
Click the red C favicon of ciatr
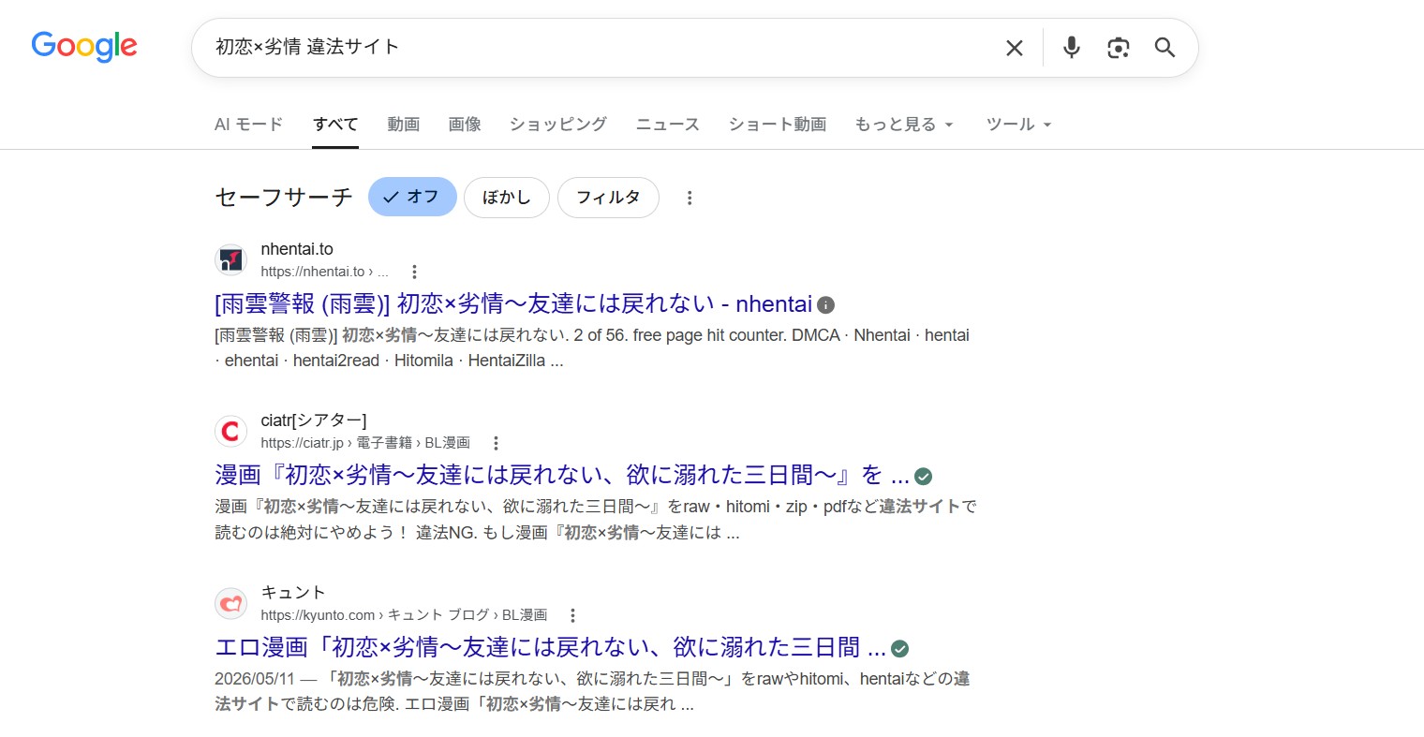click(x=230, y=431)
